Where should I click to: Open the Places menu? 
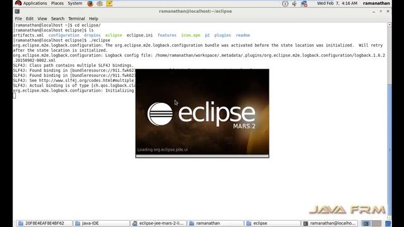click(57, 3)
